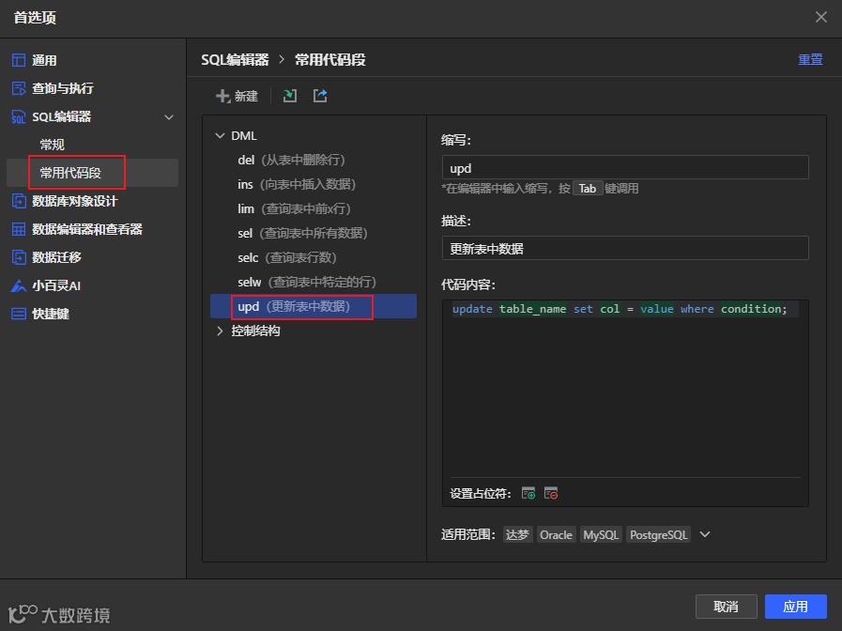The image size is (842, 631).
Task: Collapse the SQL编辑器 sidebar chevron
Action: tap(169, 117)
